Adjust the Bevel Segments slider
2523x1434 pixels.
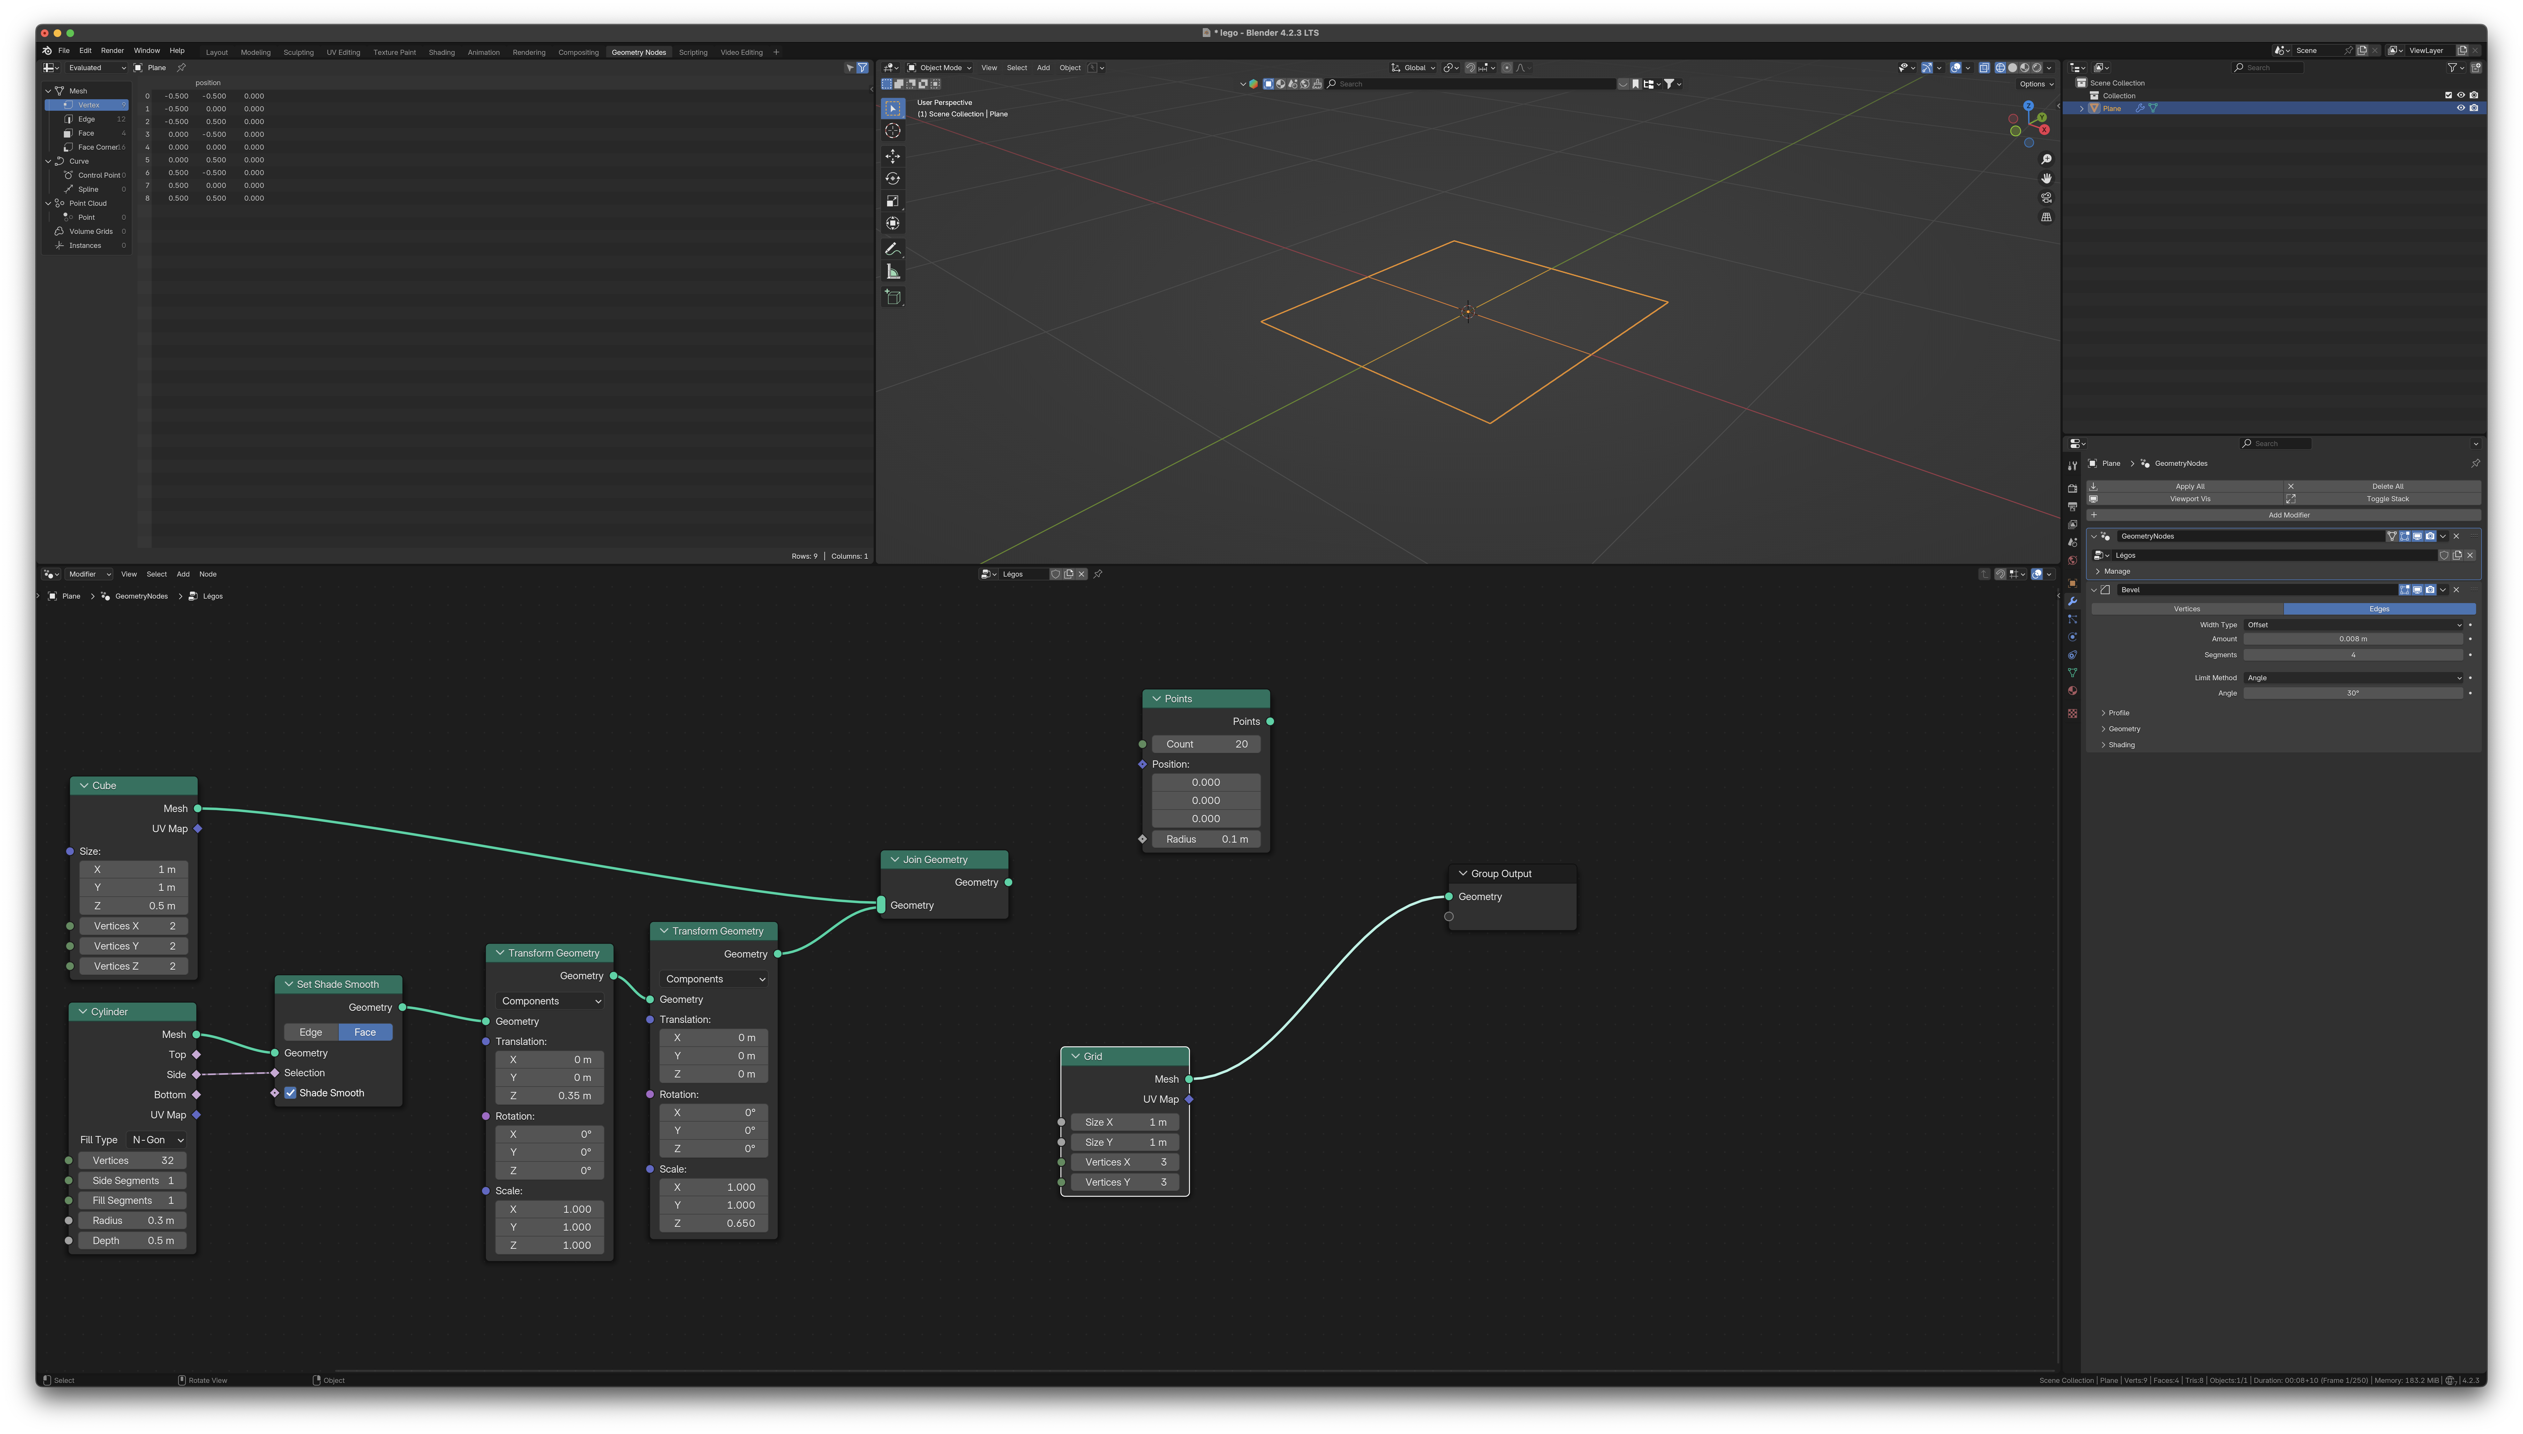pyautogui.click(x=2354, y=655)
